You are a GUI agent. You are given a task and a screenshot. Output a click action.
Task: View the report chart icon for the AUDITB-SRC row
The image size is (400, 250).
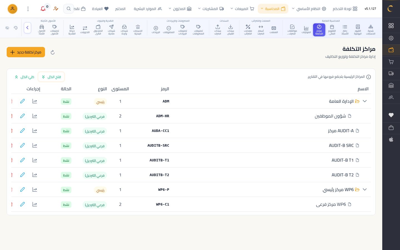35,145
